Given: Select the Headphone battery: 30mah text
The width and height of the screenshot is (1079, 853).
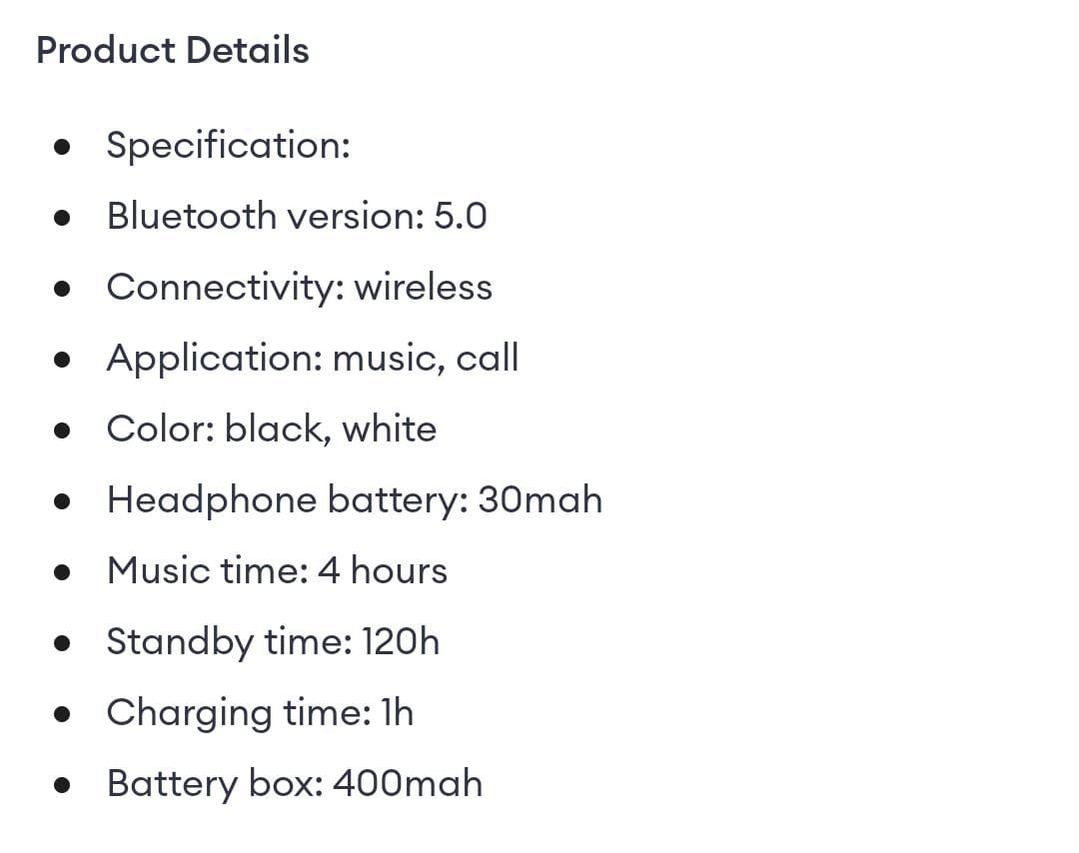Looking at the screenshot, I should coord(354,499).
